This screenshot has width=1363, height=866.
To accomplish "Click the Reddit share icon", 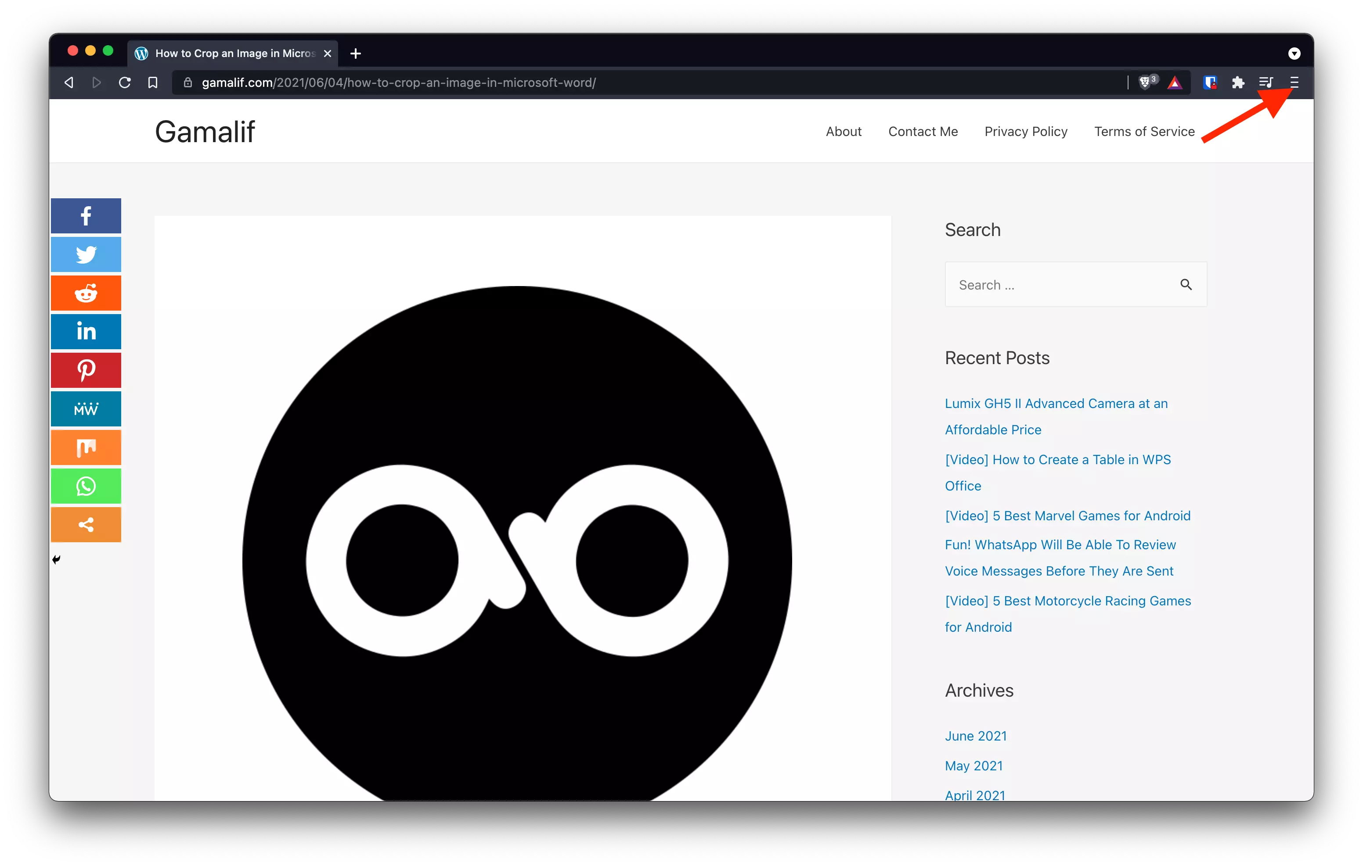I will (86, 293).
